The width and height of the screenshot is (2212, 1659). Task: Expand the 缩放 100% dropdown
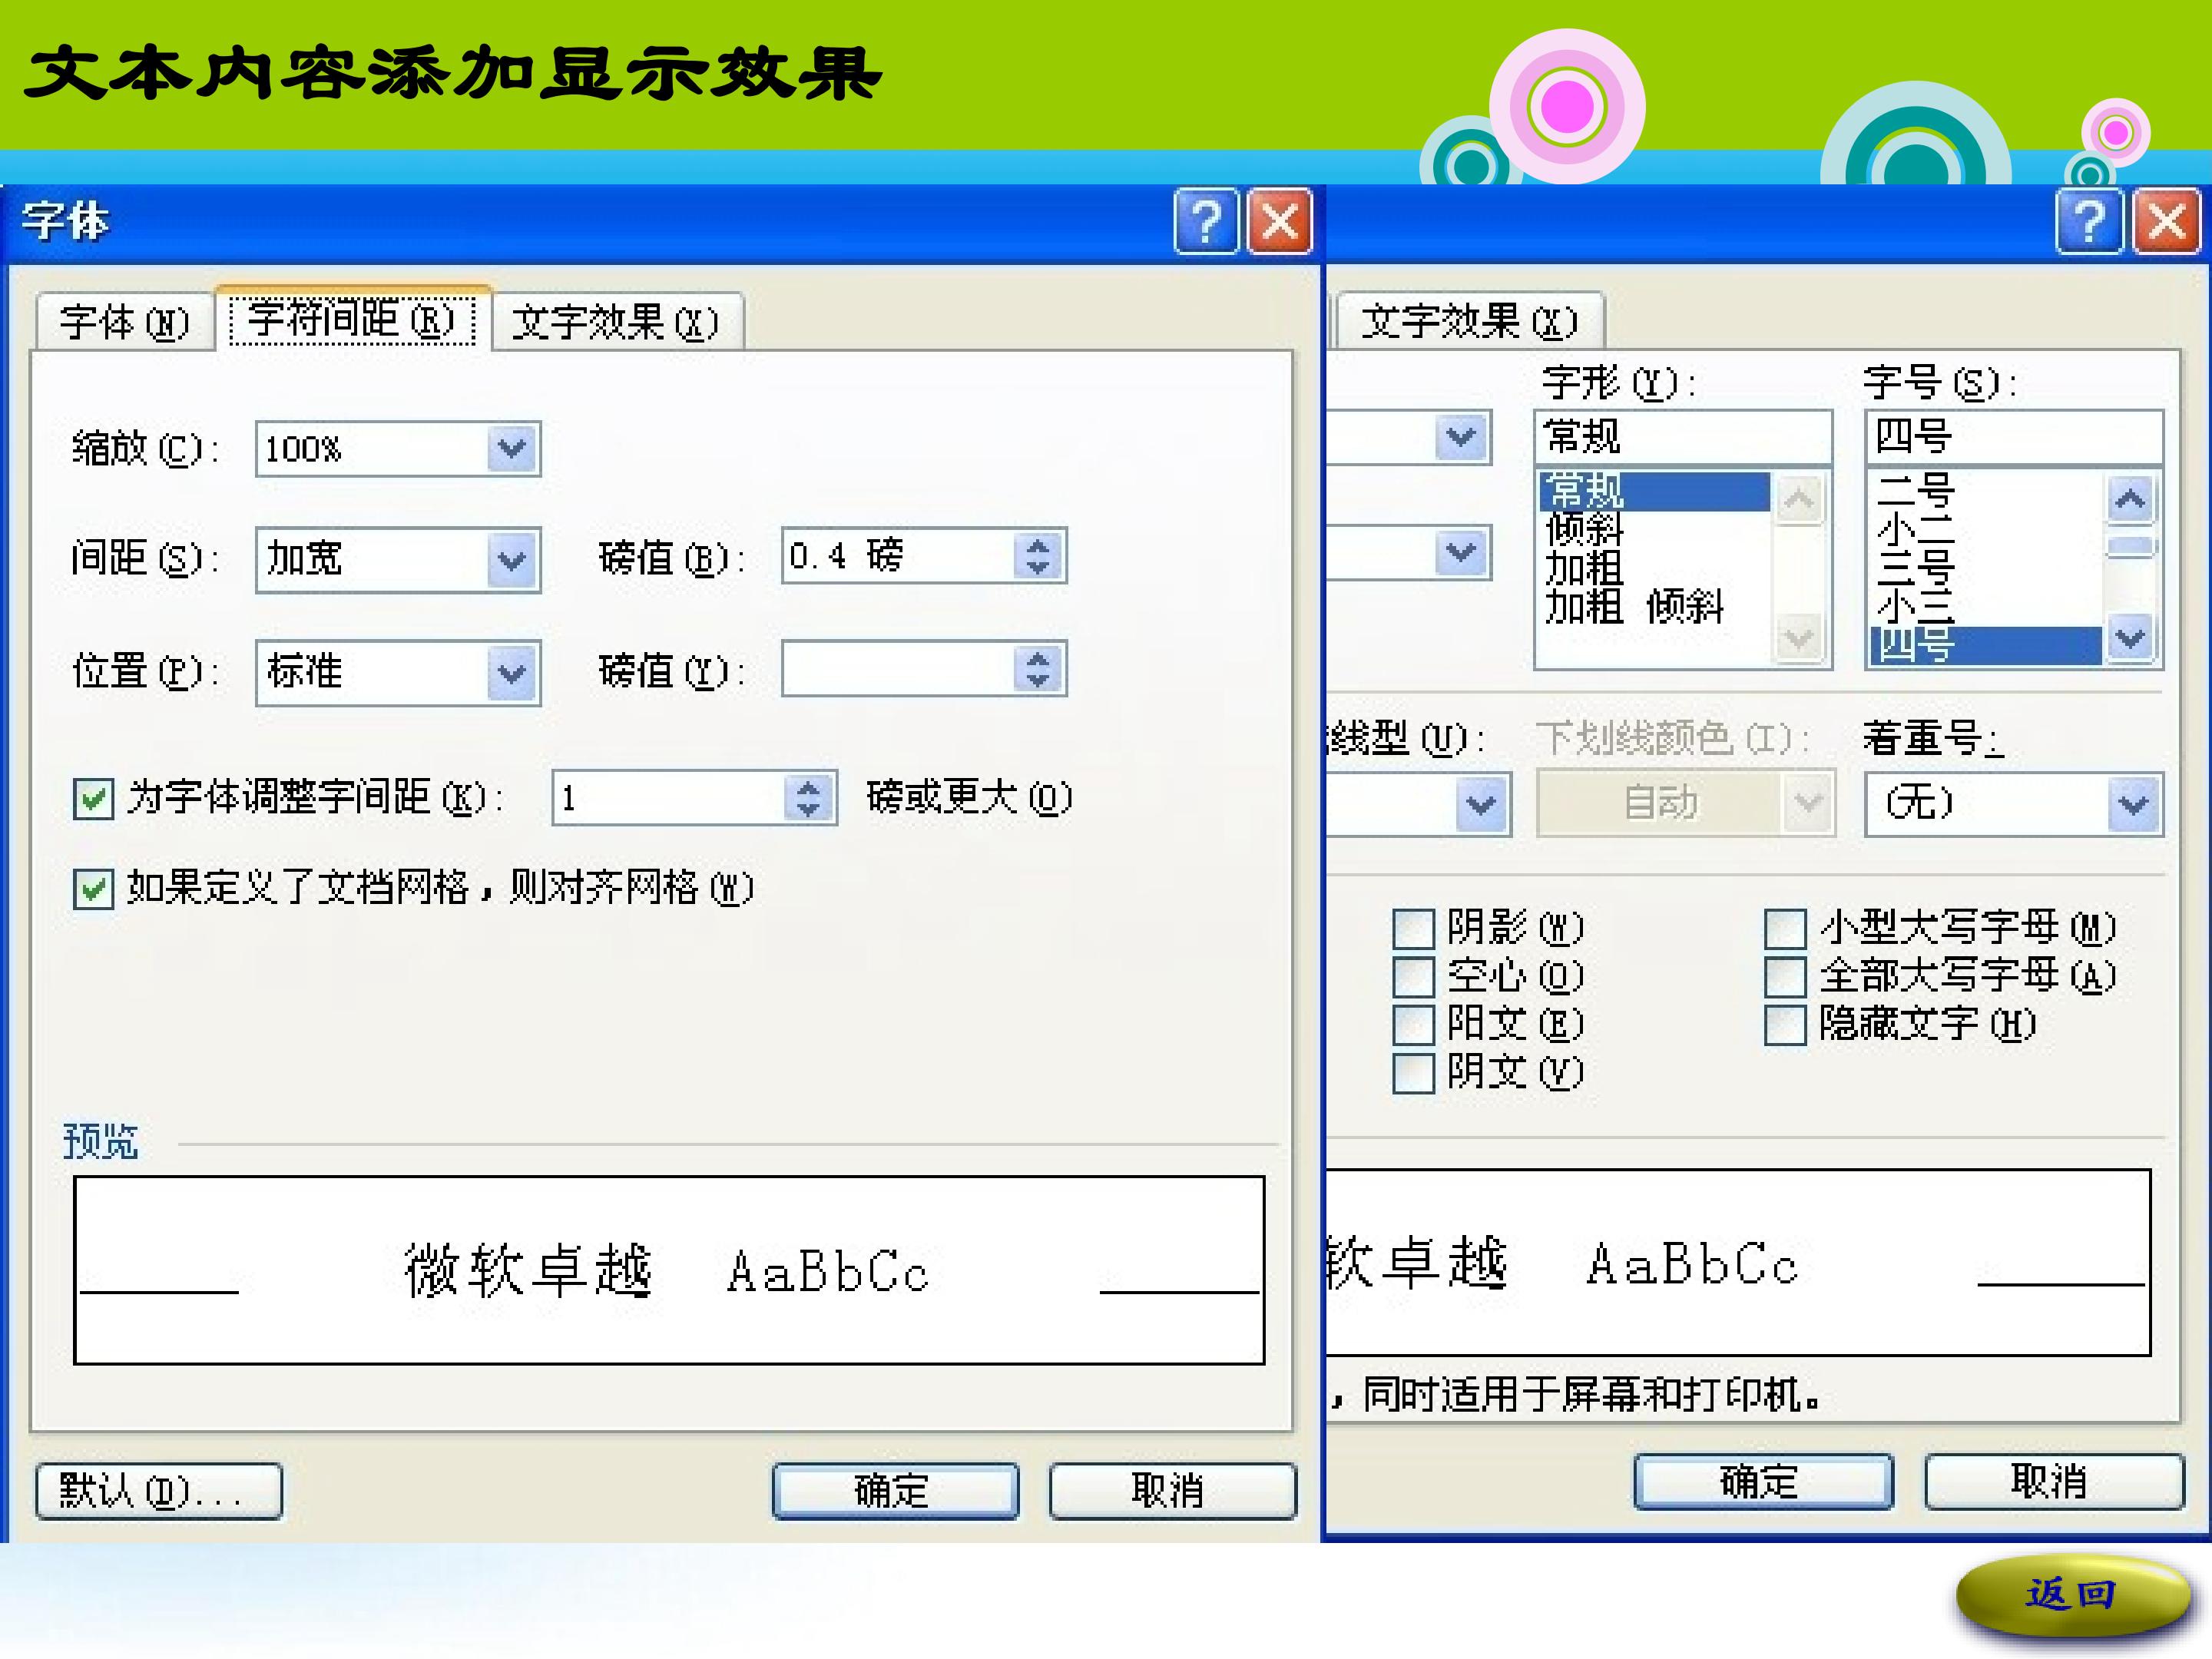click(512, 448)
